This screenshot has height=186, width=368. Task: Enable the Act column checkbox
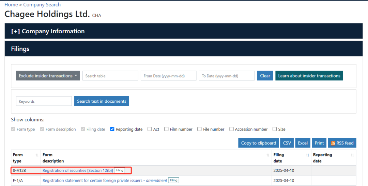click(150, 129)
